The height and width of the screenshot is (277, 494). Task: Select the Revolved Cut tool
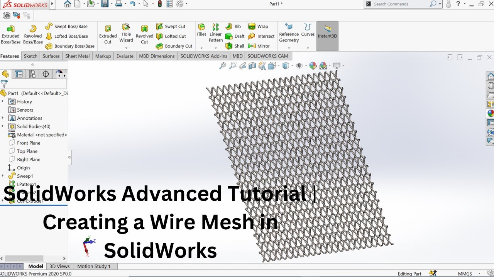(144, 34)
